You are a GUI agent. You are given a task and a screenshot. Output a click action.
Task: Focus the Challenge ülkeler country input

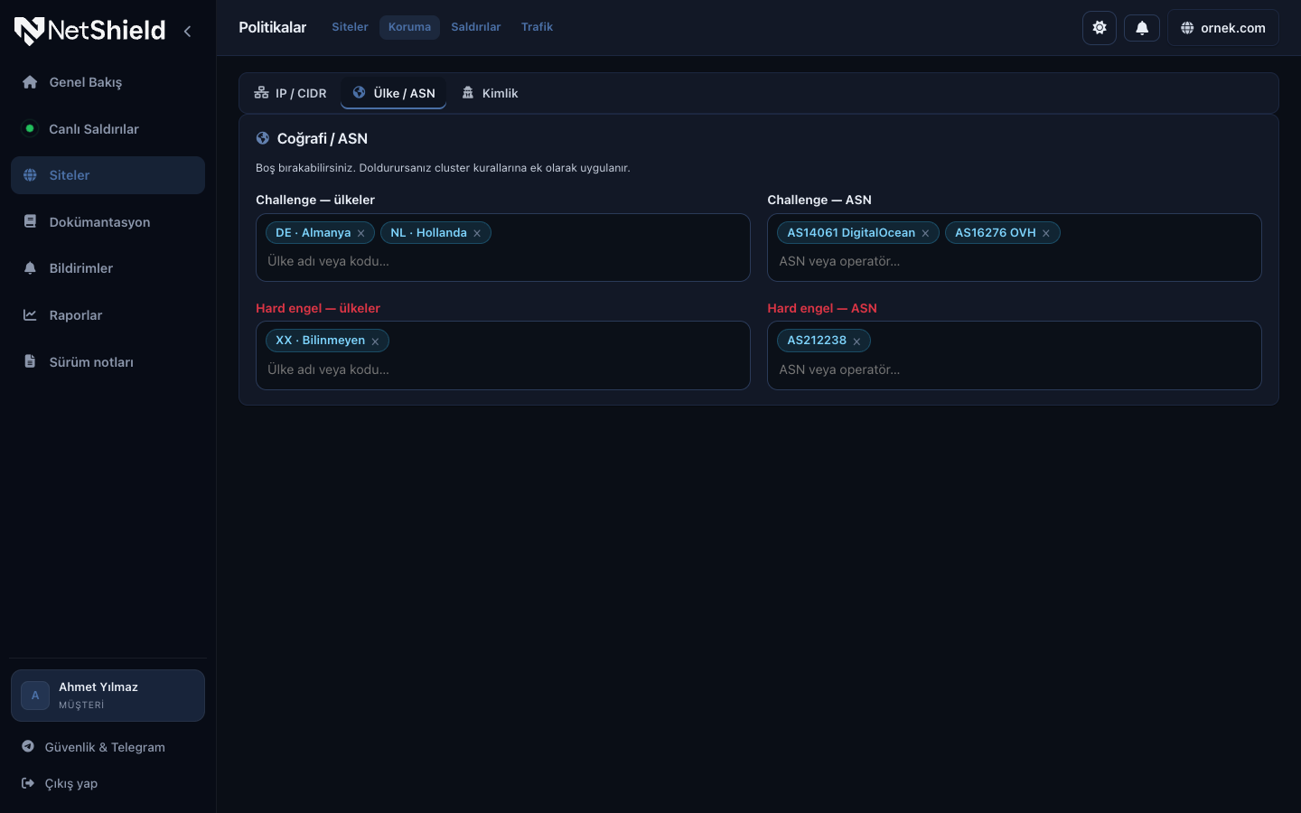503,261
